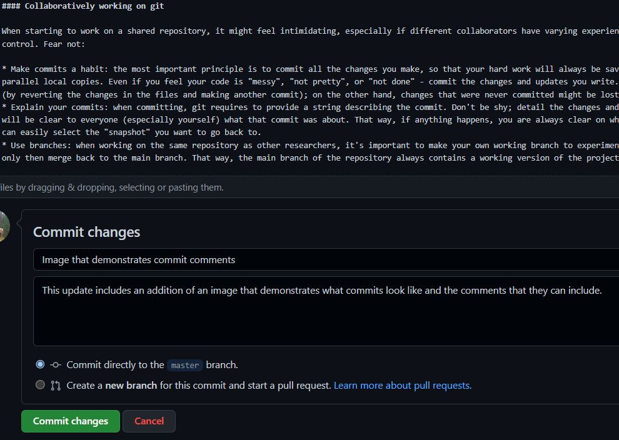The width and height of the screenshot is (619, 440).
Task: Click the attach files by dragging & dropping bar
Action: (x=309, y=187)
